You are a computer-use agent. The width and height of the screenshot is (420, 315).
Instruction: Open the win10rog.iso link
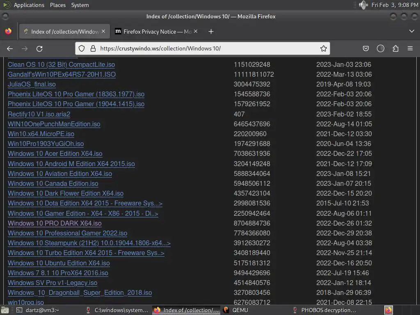[26, 302]
